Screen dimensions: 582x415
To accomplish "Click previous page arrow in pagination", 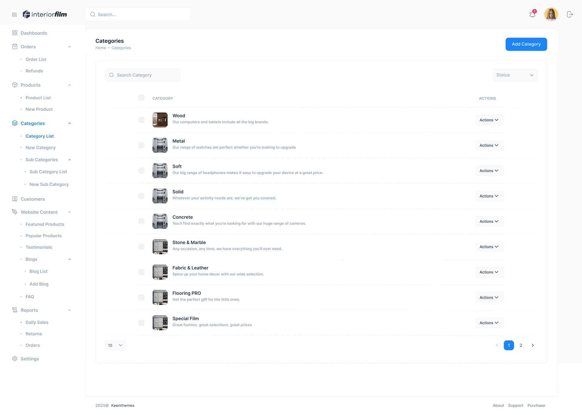I will coord(497,345).
